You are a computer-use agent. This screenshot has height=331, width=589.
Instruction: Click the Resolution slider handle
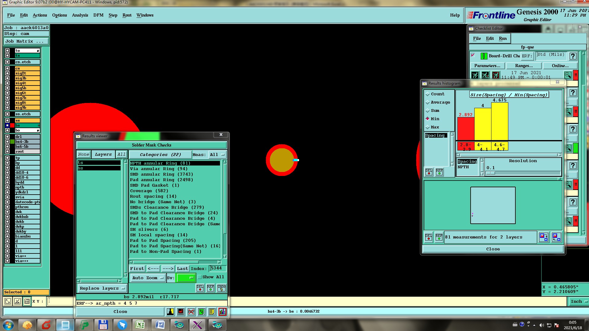pyautogui.click(x=491, y=173)
